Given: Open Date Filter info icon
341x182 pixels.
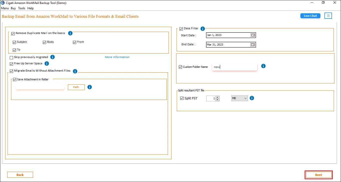Looking at the screenshot, I should (x=203, y=29).
